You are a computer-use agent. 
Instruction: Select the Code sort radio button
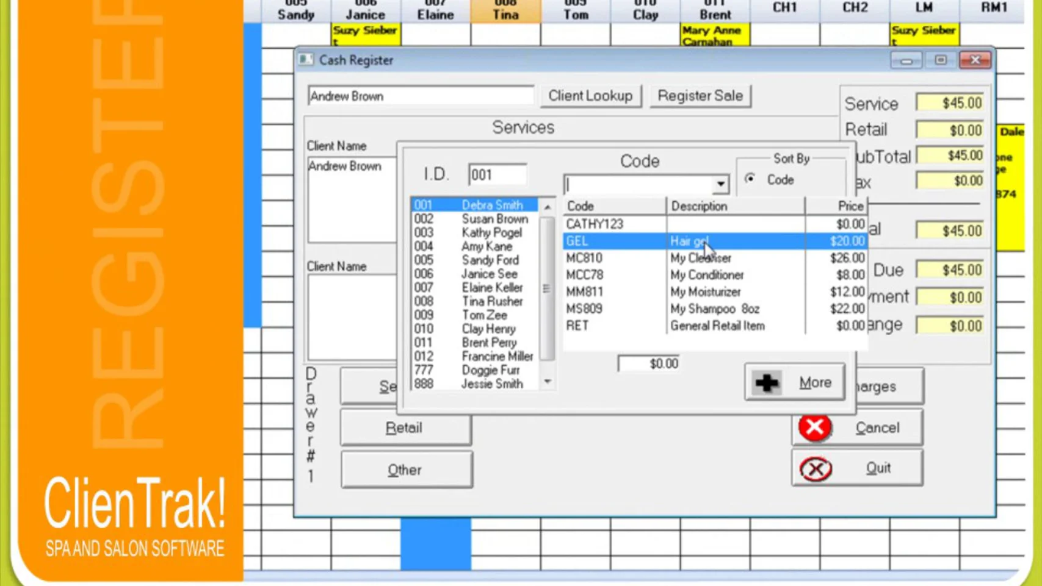click(750, 179)
